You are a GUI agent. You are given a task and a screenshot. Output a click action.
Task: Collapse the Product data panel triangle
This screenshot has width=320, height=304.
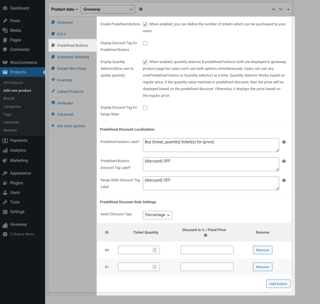288,9
